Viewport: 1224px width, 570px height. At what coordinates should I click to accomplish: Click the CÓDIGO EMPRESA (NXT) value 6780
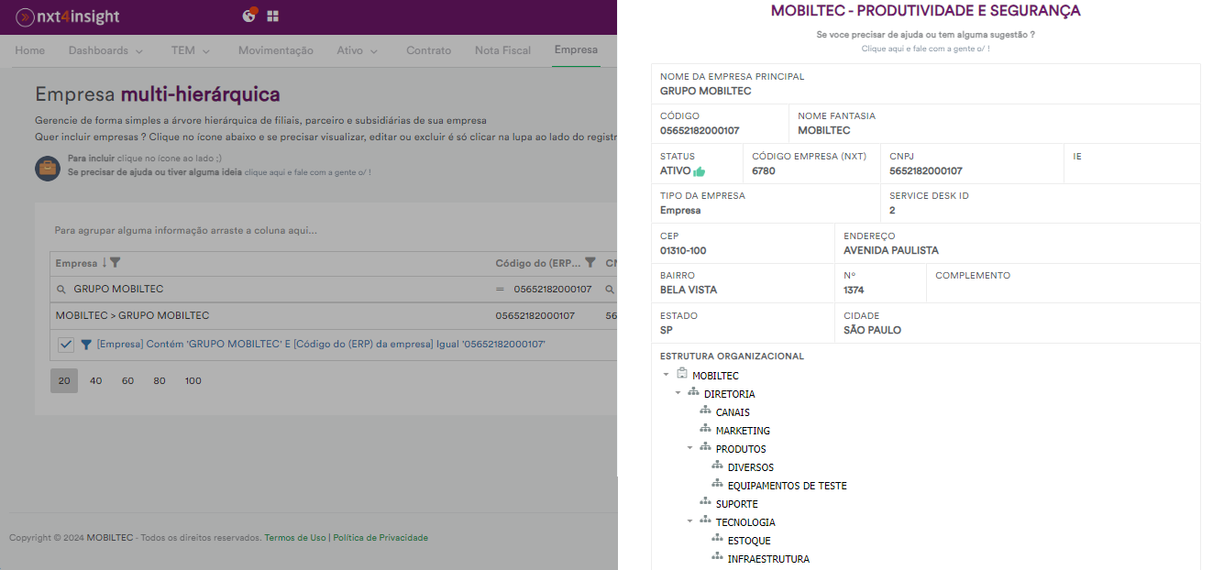pyautogui.click(x=764, y=171)
